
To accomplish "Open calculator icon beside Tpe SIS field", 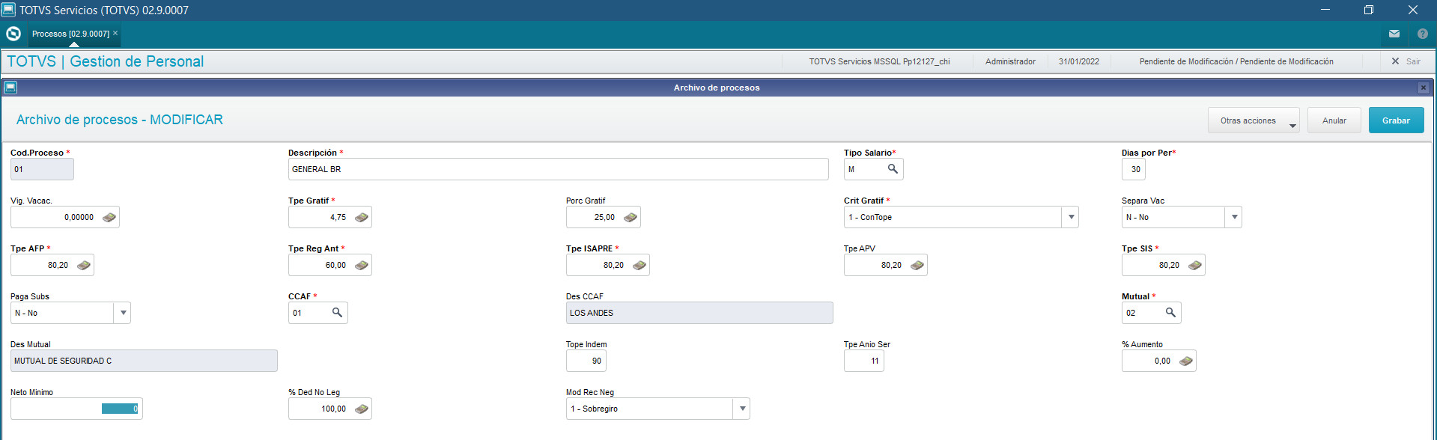I will click(x=1195, y=265).
